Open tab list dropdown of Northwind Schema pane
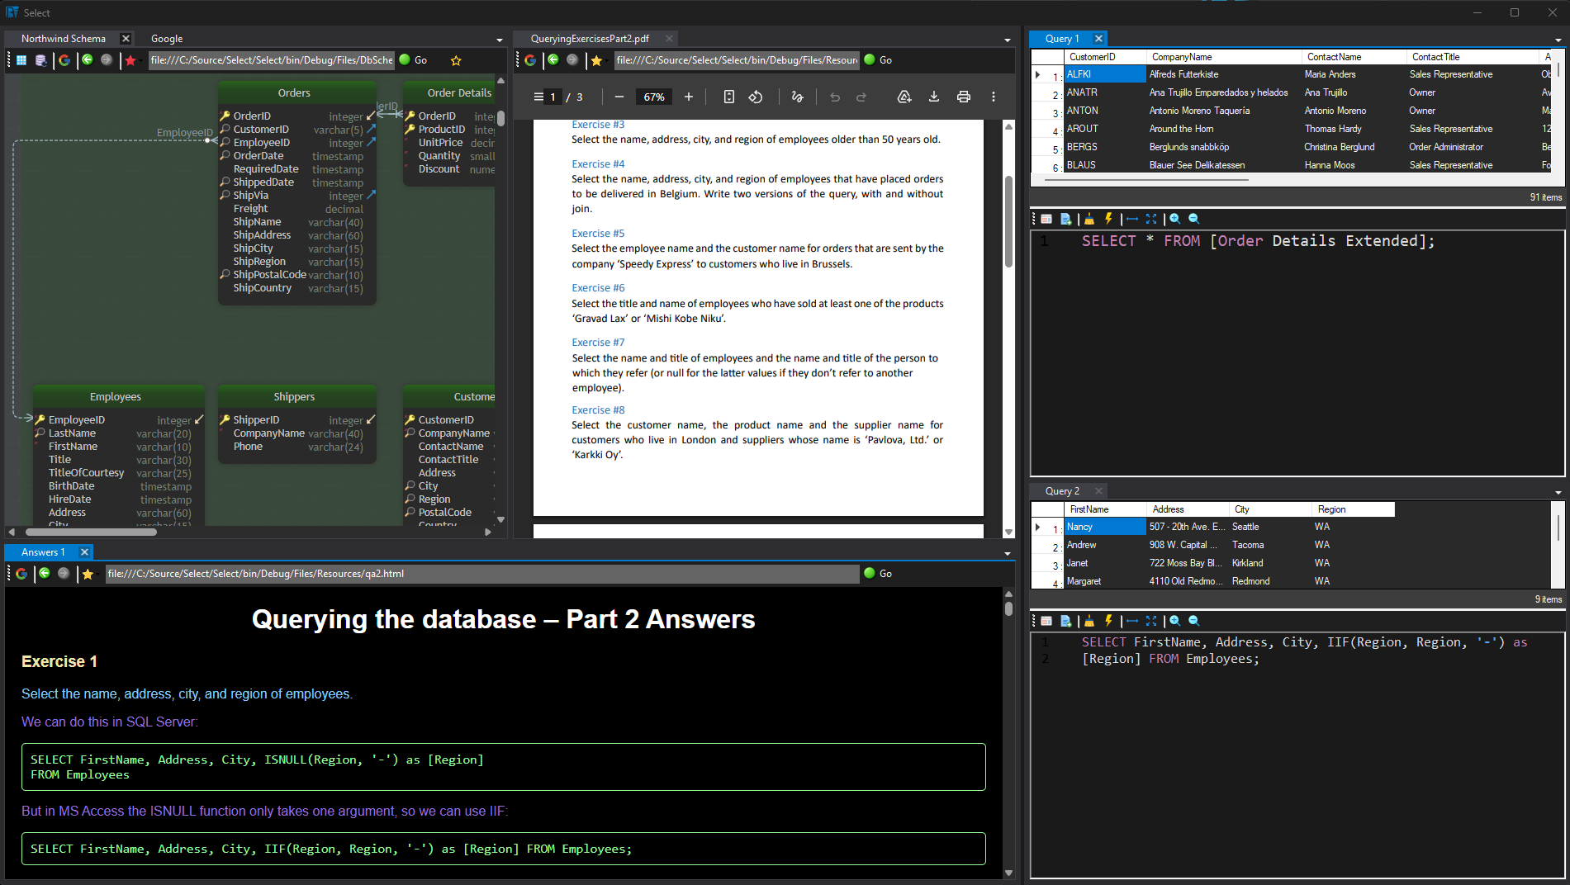Screen dimensions: 1570x885 [500, 40]
